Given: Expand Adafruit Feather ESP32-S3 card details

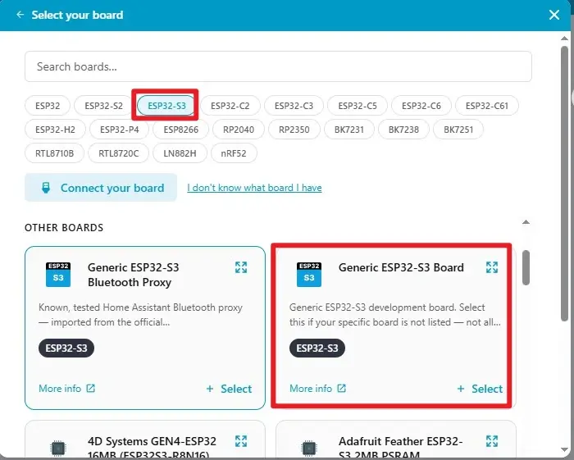Looking at the screenshot, I should click(x=492, y=441).
